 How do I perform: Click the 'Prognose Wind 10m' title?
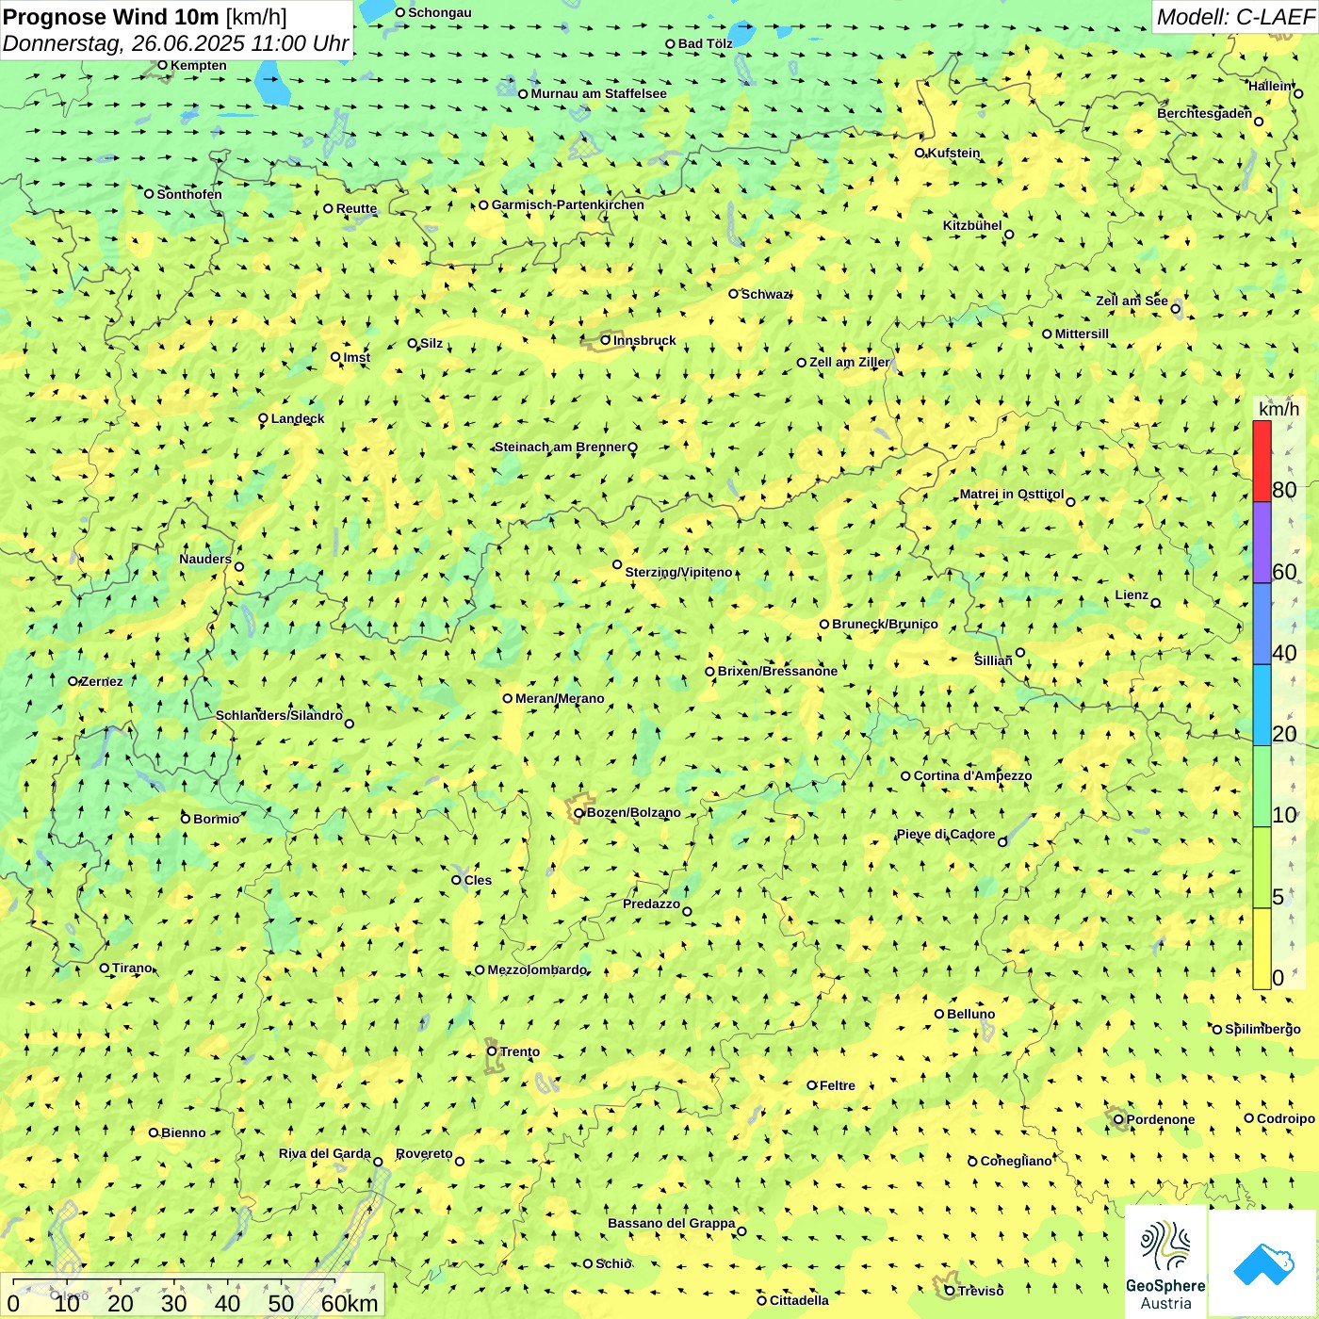click(x=111, y=17)
